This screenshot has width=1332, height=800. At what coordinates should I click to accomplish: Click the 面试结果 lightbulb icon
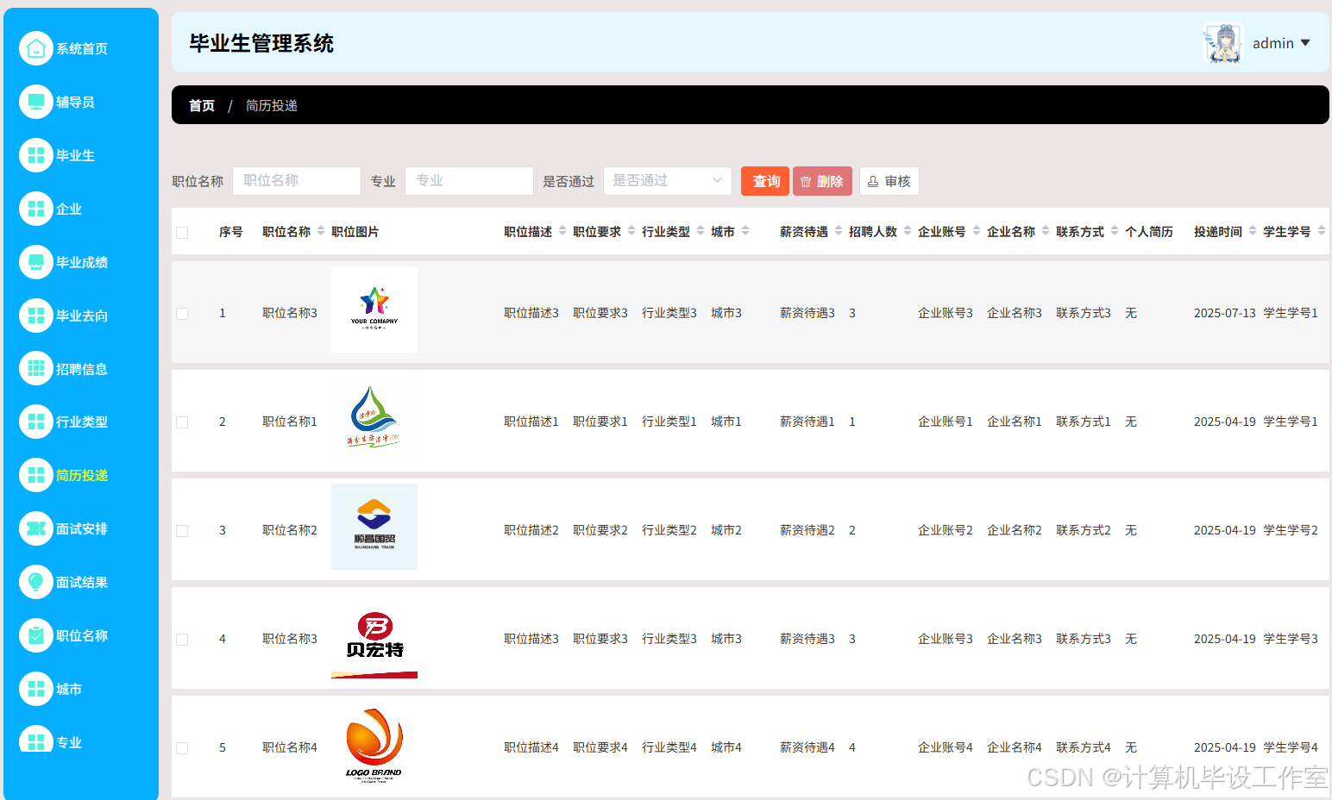36,582
